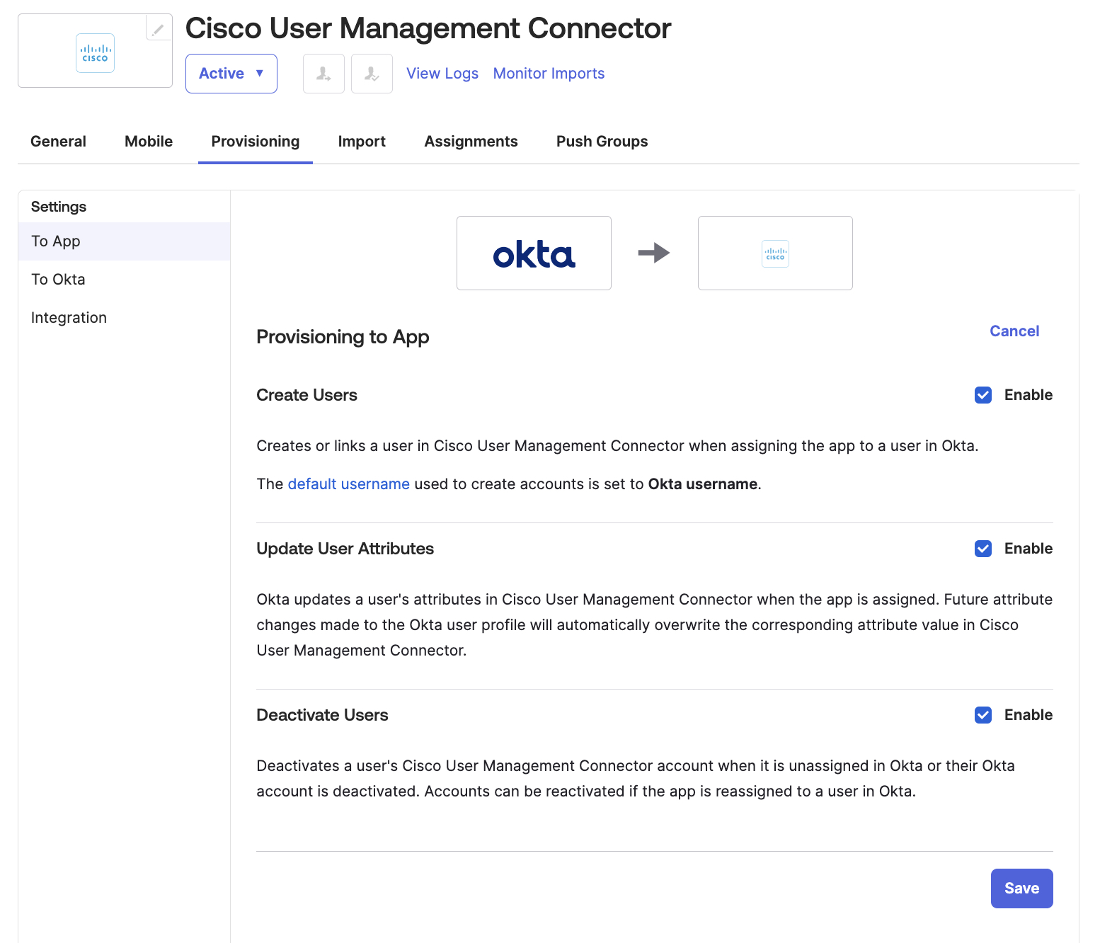This screenshot has height=943, width=1100.
Task: Click the Cisco User Management Connector title
Action: [428, 29]
